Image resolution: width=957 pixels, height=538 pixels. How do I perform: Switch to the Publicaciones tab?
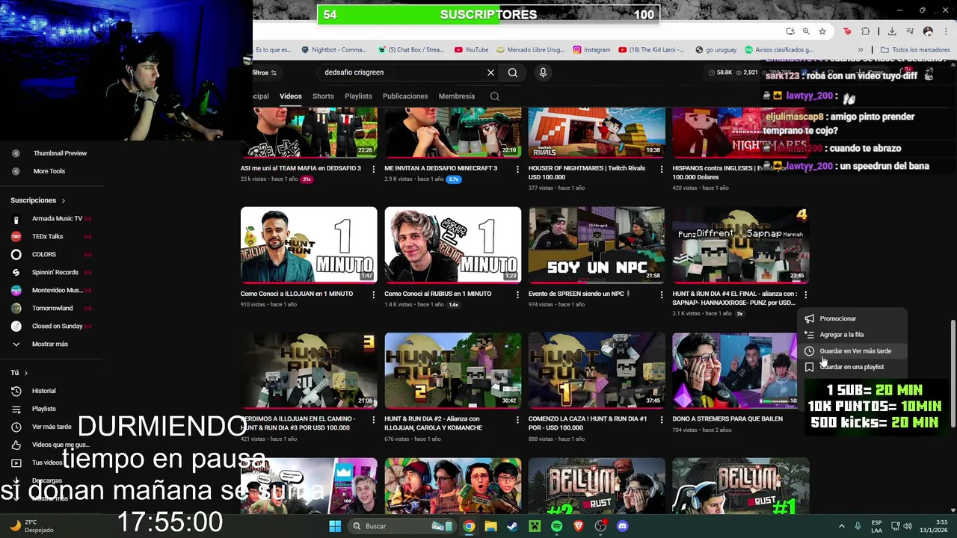click(x=405, y=96)
